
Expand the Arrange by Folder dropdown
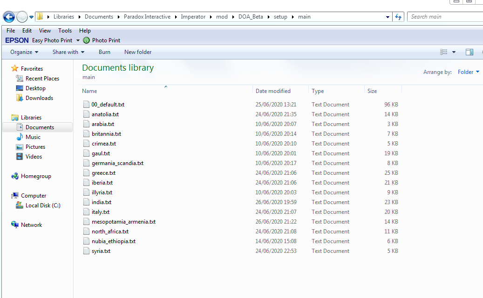pyautogui.click(x=468, y=72)
